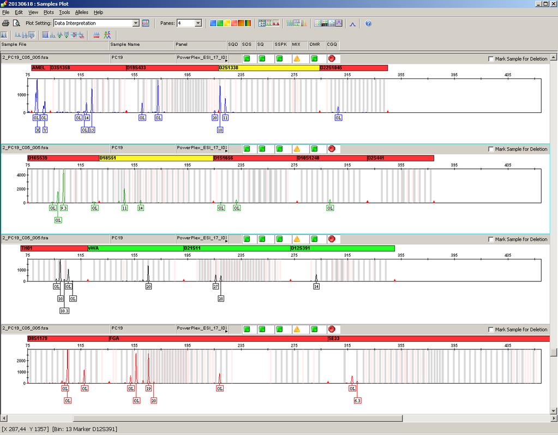The height and width of the screenshot is (435, 558).
Task: Click the vertical scrollbar down arrow
Action: [554, 411]
